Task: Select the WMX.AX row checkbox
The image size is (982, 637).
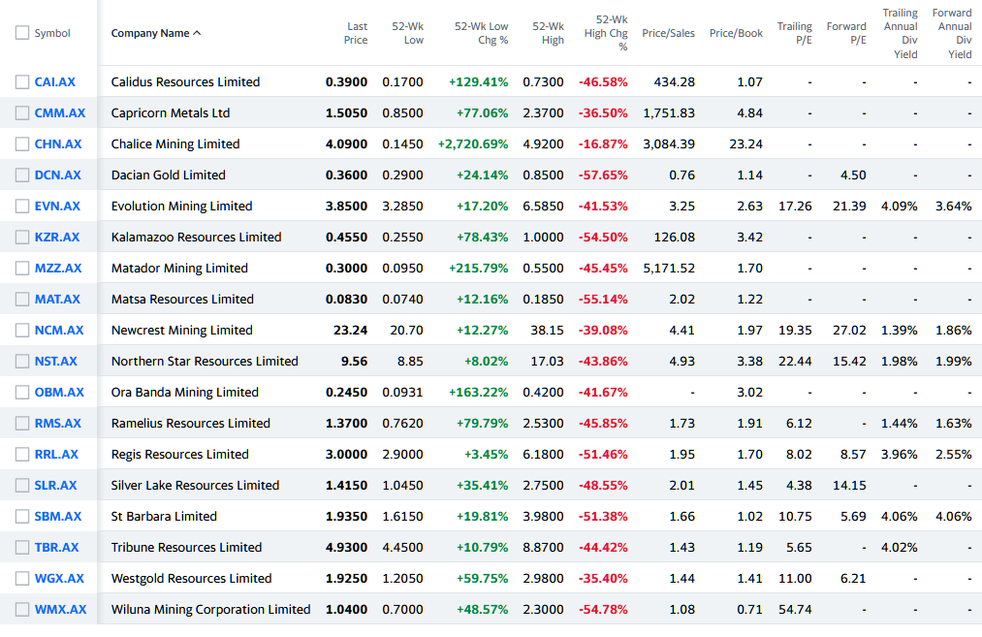Action: click(22, 610)
